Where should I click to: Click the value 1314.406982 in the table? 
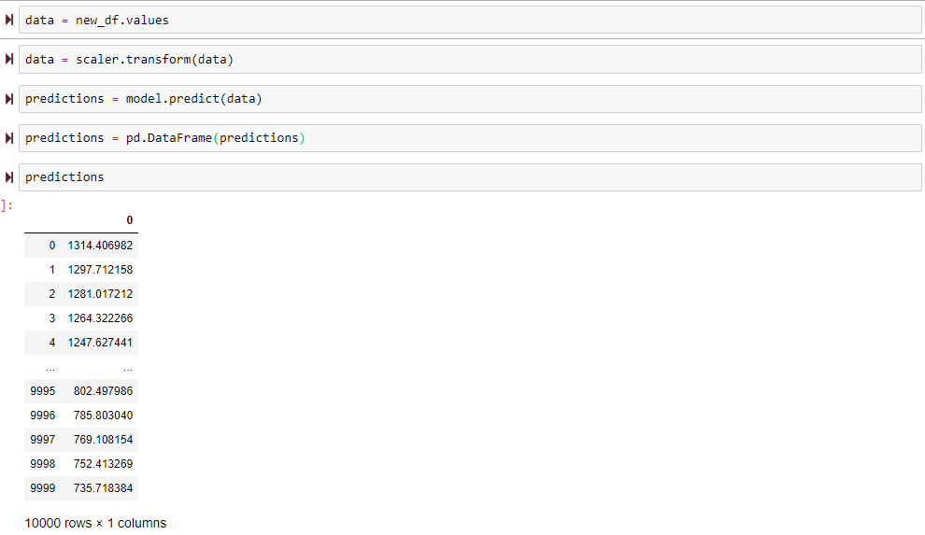pyautogui.click(x=100, y=245)
